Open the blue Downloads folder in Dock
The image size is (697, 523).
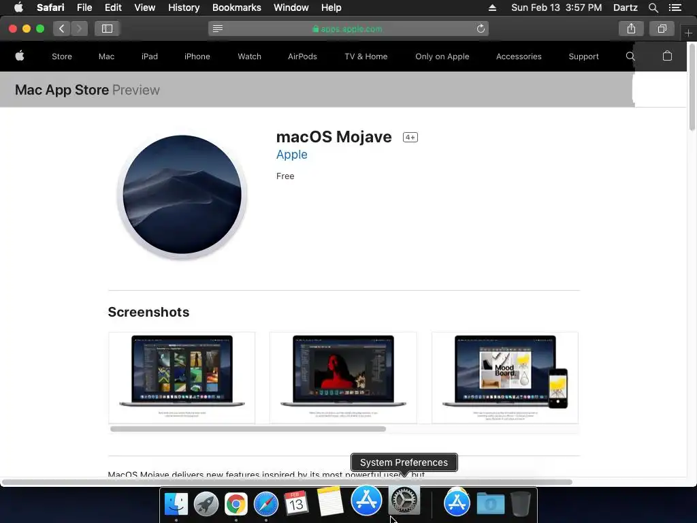[x=490, y=504]
